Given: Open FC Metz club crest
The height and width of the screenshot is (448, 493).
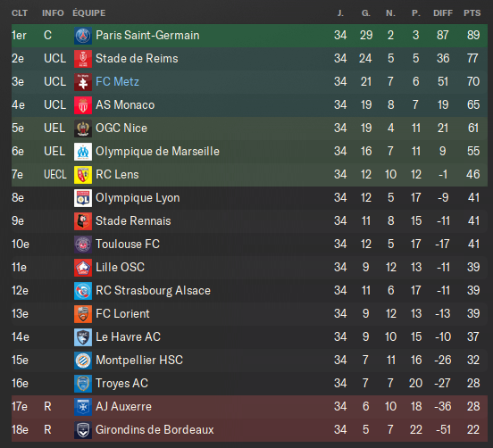Looking at the screenshot, I should tap(83, 82).
